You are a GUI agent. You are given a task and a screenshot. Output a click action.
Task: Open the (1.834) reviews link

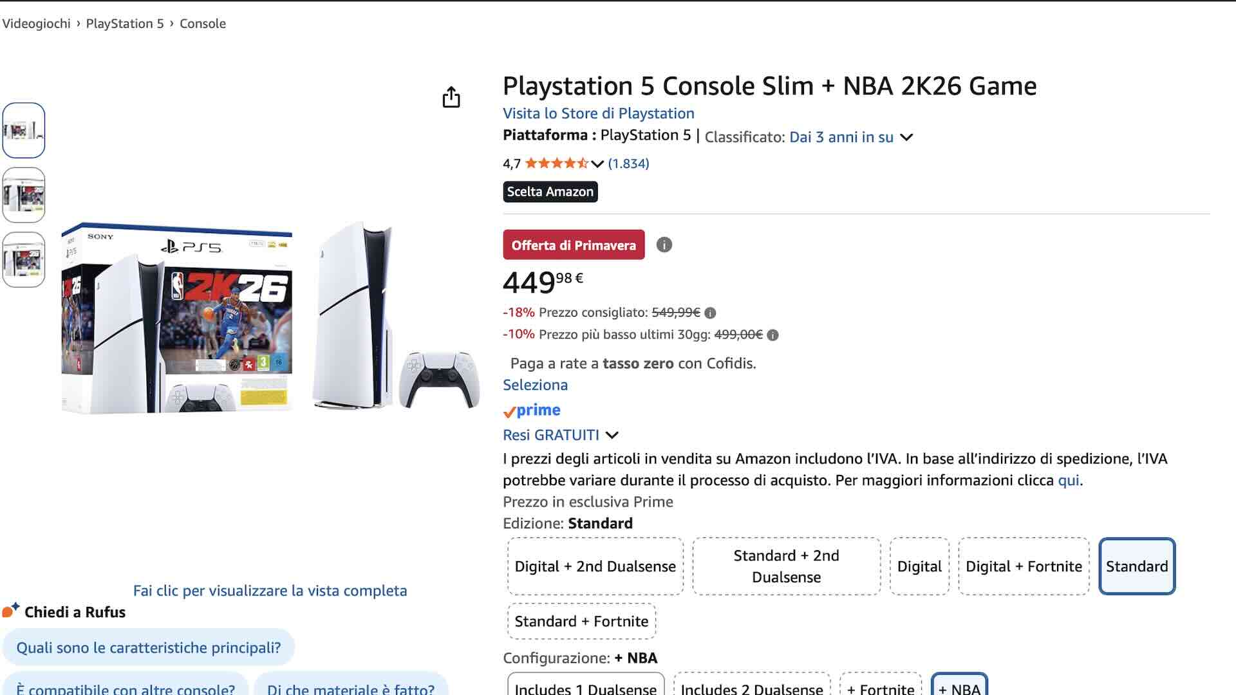pos(628,163)
